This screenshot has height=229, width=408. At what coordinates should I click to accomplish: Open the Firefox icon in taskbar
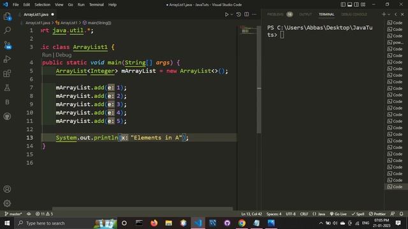pyautogui.click(x=154, y=223)
